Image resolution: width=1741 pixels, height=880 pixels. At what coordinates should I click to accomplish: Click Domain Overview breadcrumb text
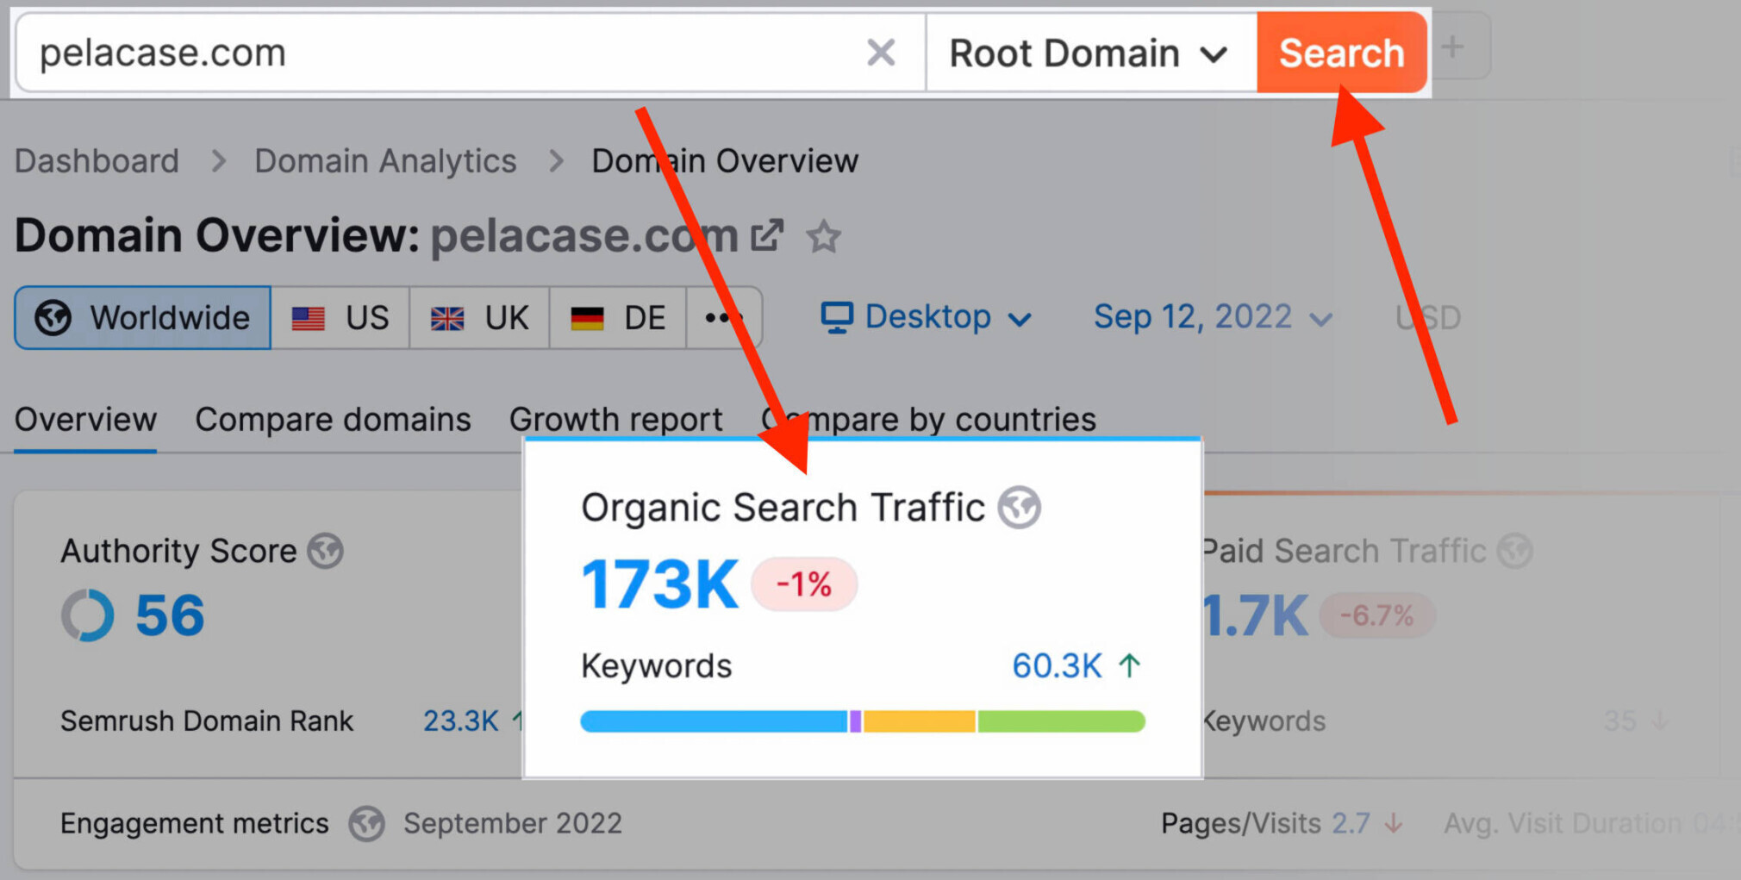(725, 161)
